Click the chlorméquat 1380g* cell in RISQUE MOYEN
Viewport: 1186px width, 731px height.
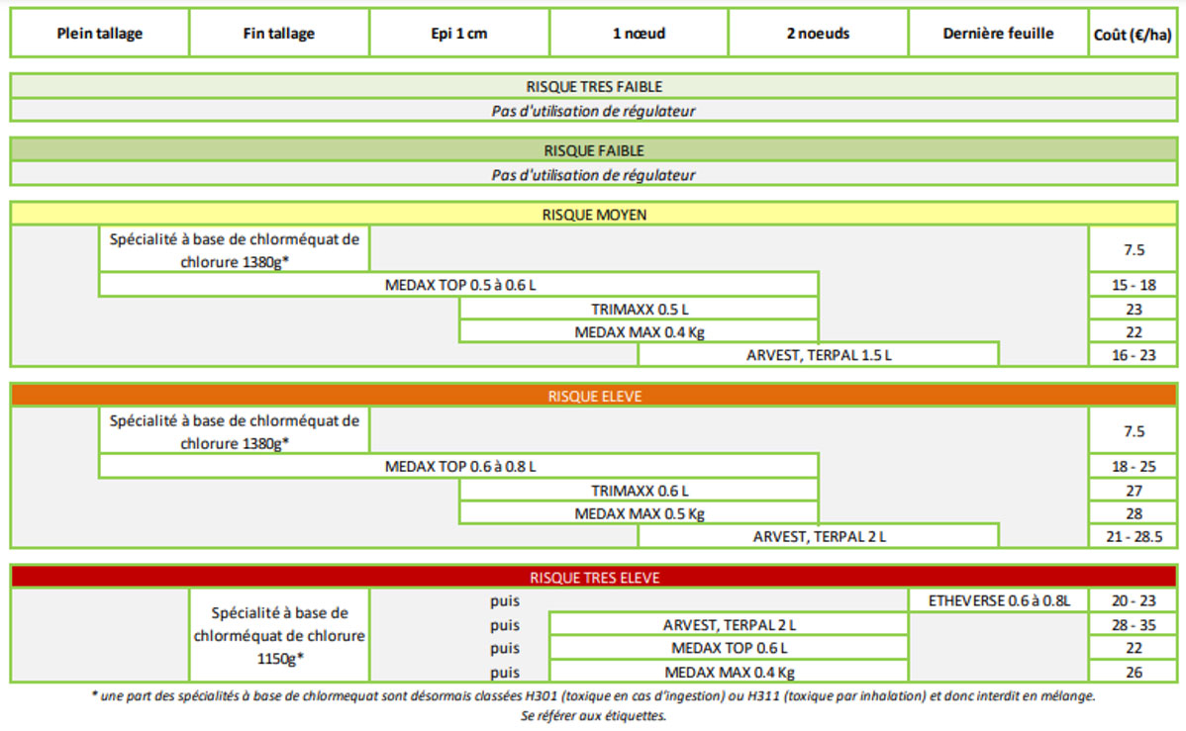[x=235, y=250]
